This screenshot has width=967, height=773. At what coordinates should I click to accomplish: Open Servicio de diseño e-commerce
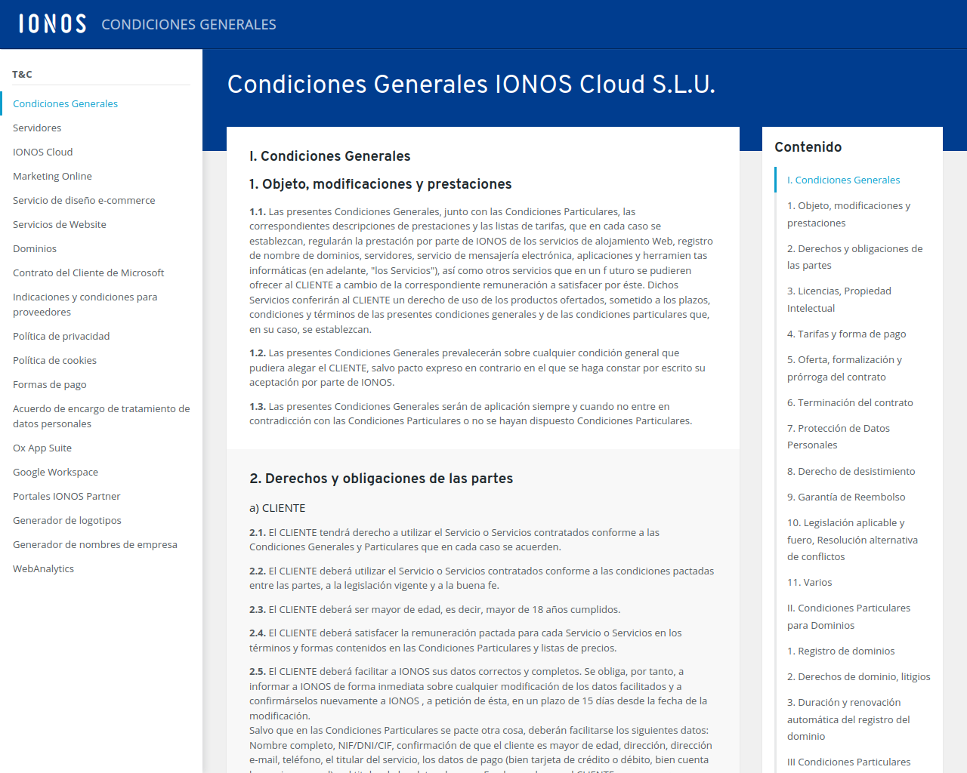tap(84, 200)
